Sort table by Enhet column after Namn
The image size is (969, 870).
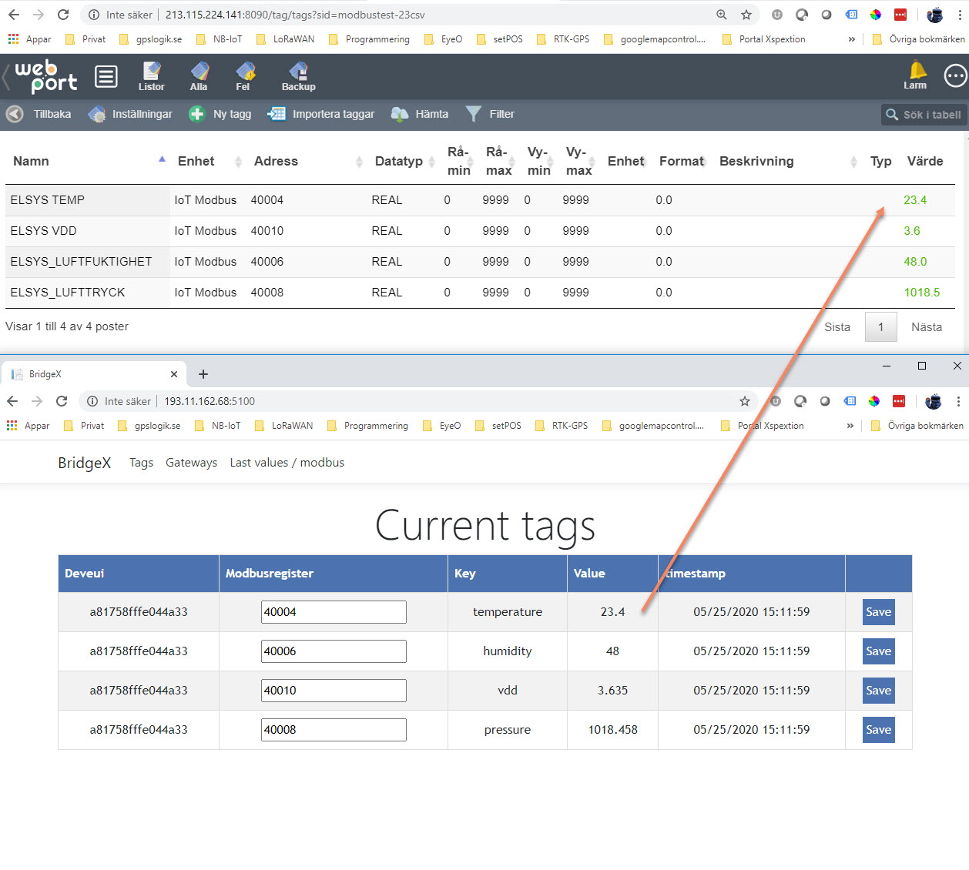[x=210, y=161]
